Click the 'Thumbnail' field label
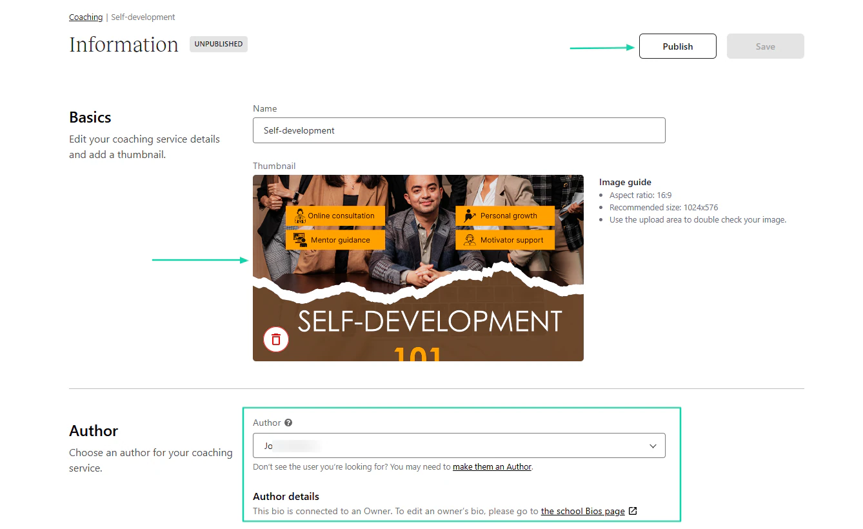863x529 pixels. click(x=274, y=166)
